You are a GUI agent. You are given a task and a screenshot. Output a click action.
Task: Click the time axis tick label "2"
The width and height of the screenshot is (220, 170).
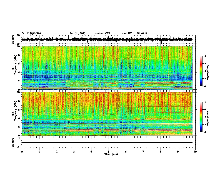tap(57, 152)
